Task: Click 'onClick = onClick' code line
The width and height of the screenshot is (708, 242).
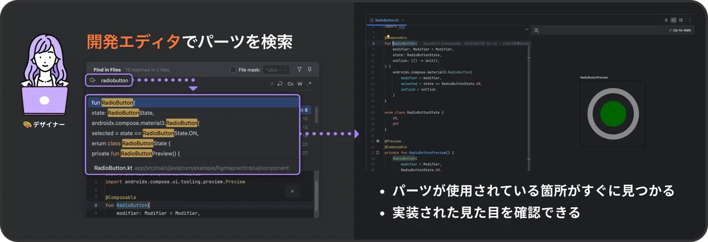Action: point(418,89)
